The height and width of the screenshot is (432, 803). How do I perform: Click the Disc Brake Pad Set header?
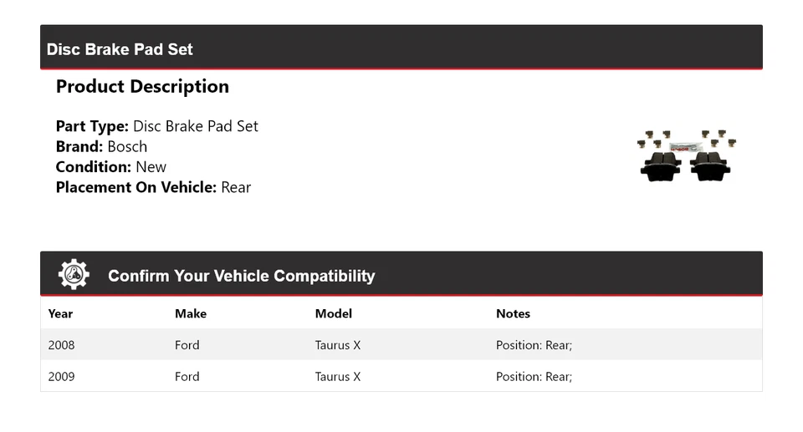(120, 49)
